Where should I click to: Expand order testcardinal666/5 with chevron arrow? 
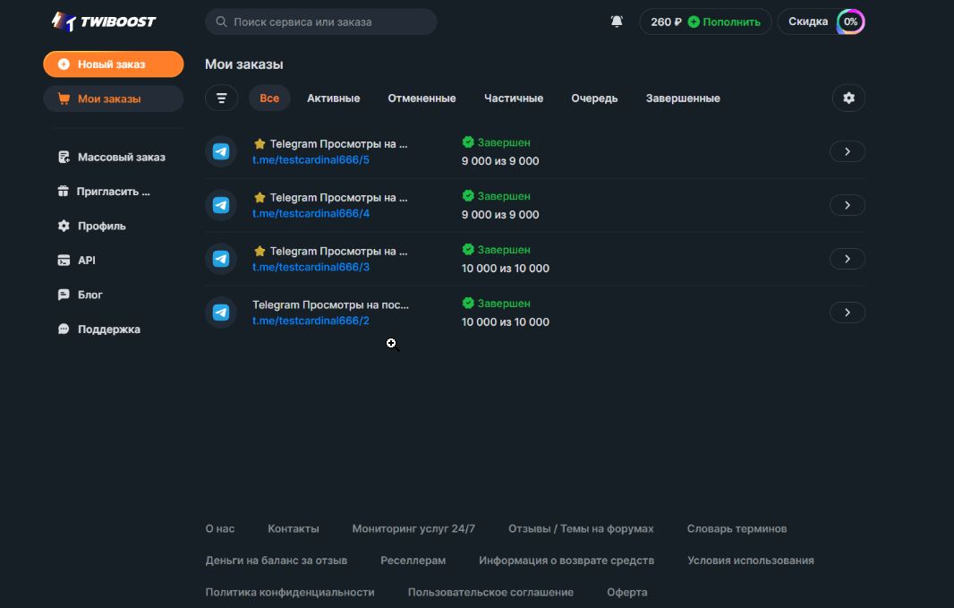click(x=847, y=151)
